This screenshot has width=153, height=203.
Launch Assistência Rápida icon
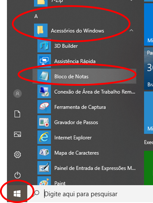click(x=44, y=61)
